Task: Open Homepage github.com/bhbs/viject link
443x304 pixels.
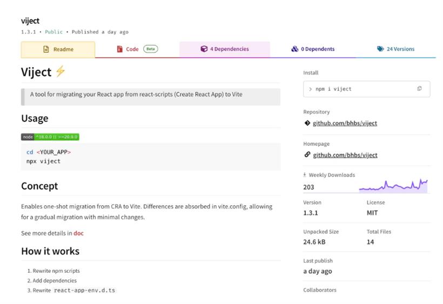Action: 345,155
